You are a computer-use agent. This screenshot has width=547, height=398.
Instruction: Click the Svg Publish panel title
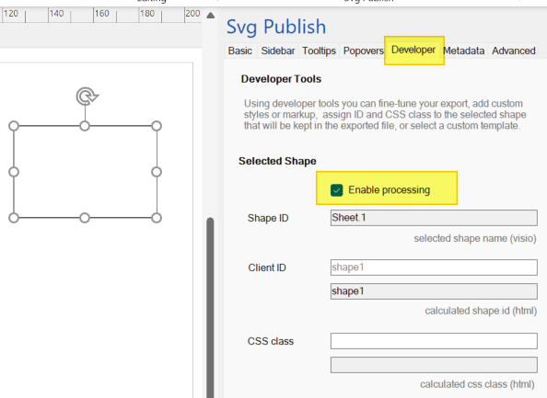276,27
